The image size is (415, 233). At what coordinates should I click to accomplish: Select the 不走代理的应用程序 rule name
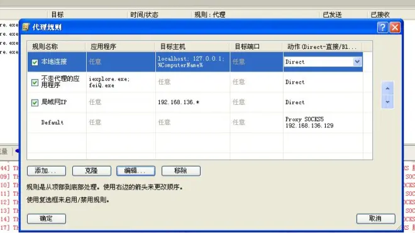click(x=60, y=82)
